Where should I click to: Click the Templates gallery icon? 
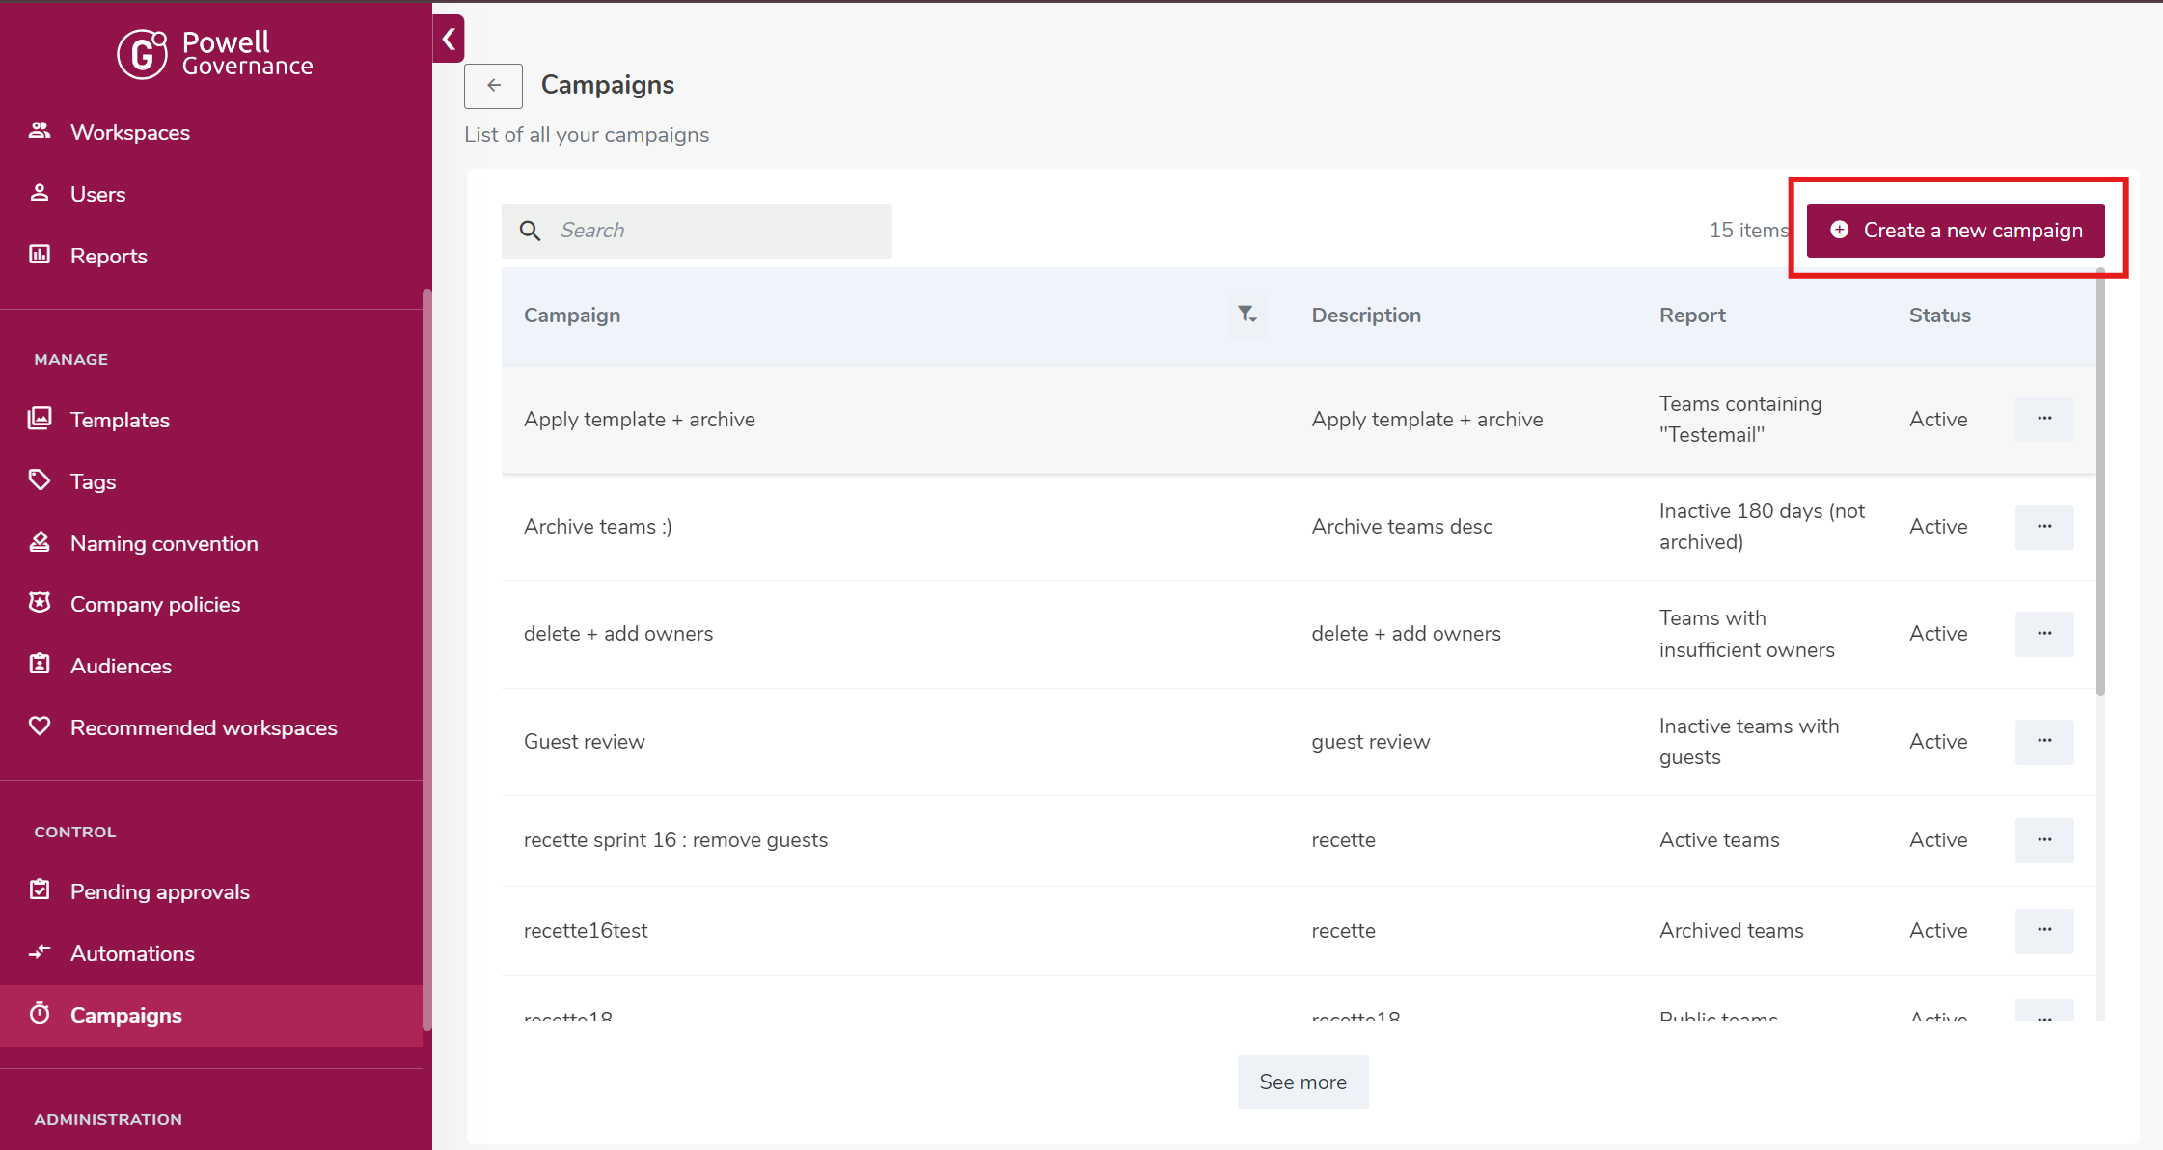click(40, 419)
